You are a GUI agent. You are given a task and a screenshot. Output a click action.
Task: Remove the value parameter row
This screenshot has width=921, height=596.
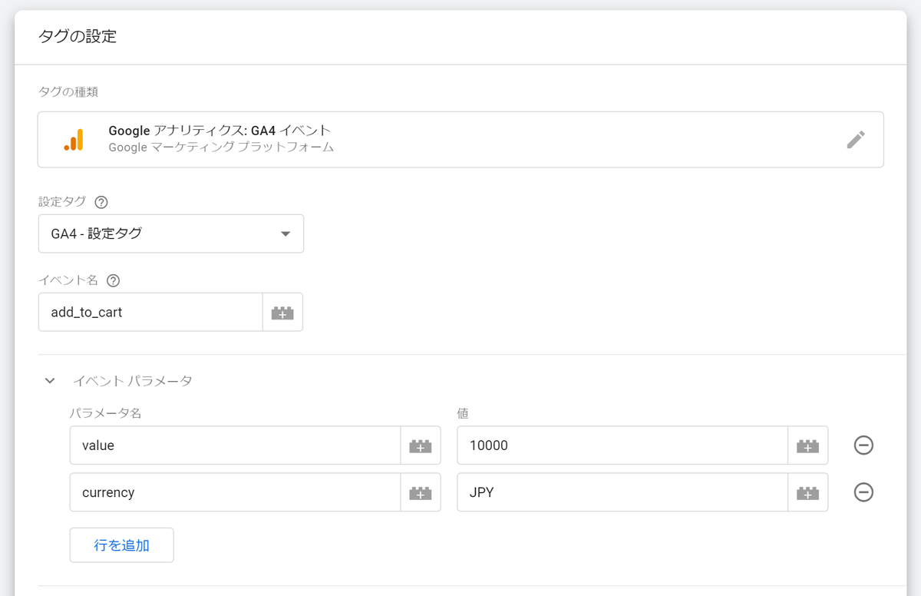(863, 445)
